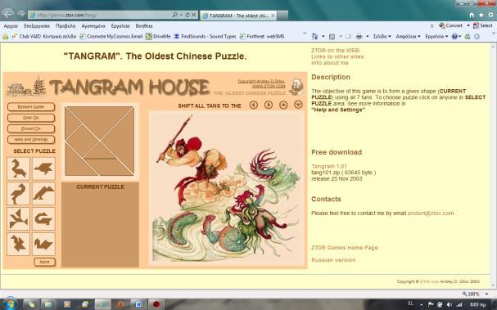The height and width of the screenshot is (310, 497).
Task: Click the Print icon in command bar
Action: coord(359,37)
